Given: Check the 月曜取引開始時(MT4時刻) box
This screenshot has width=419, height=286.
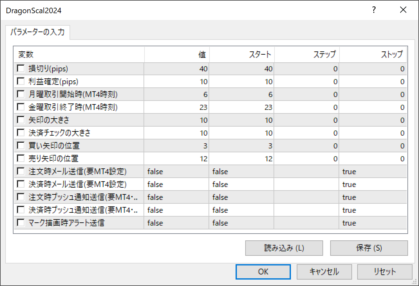Looking at the screenshot, I should pyautogui.click(x=21, y=94).
